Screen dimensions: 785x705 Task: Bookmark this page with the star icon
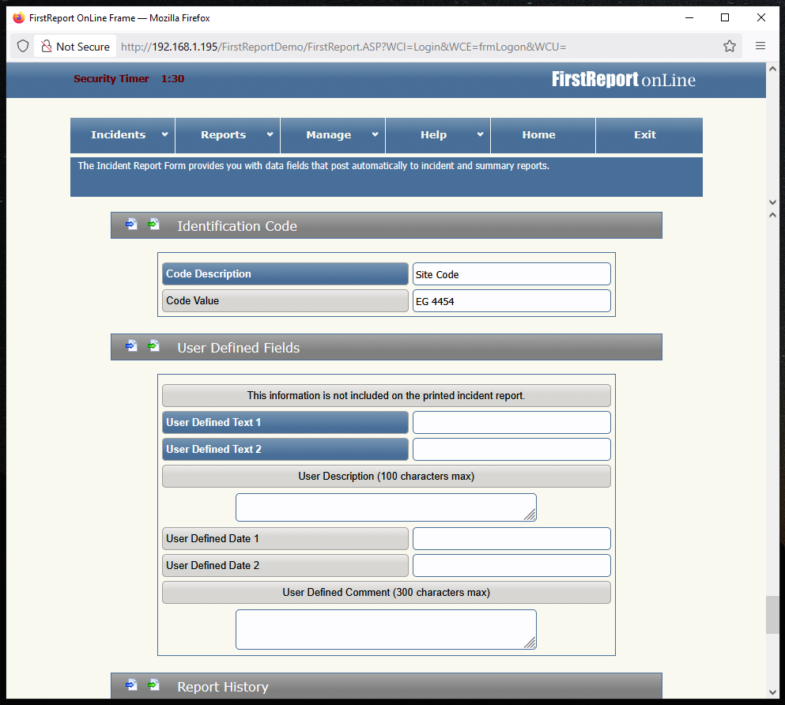tap(729, 47)
